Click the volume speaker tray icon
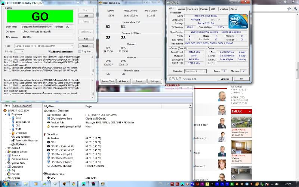This screenshot has height=187, width=299. [277, 184]
